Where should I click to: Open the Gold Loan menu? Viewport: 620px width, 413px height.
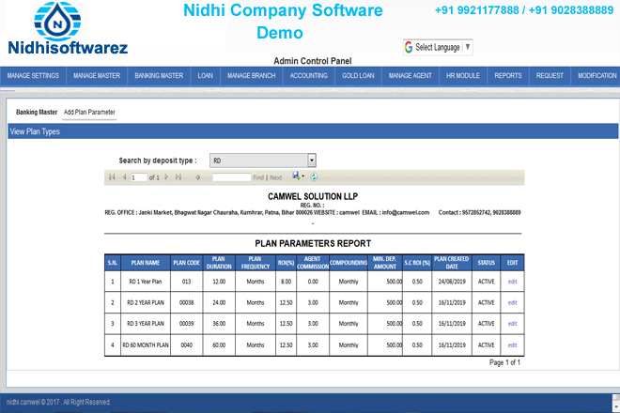click(x=358, y=75)
